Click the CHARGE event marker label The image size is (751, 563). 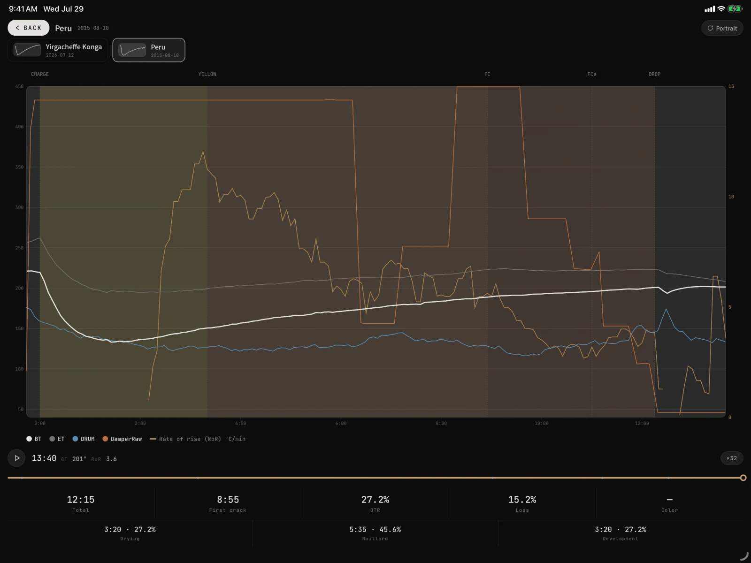40,74
